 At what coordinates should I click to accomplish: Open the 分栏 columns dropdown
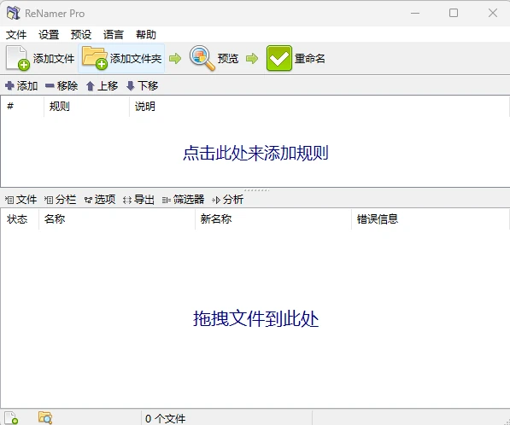click(60, 200)
